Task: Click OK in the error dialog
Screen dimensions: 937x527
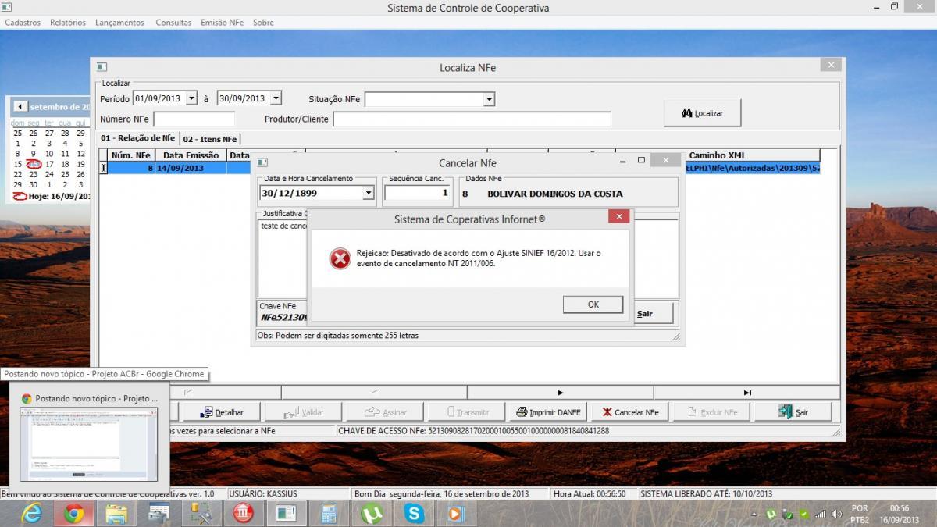Action: click(593, 304)
